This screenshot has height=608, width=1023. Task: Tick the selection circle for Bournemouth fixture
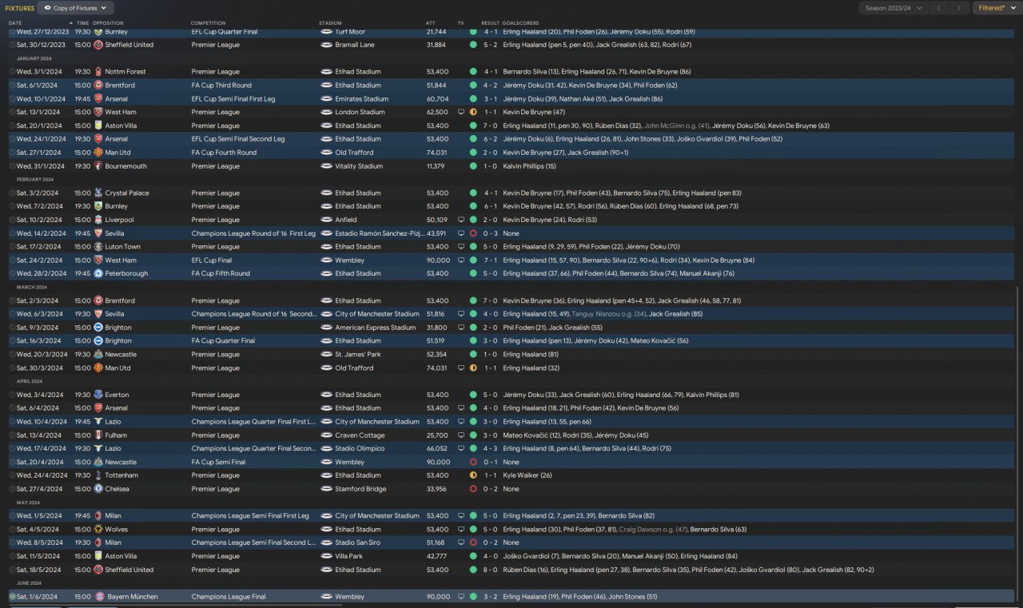coord(12,166)
